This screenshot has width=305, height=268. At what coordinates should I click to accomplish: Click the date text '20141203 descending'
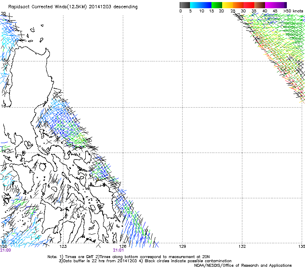click(x=113, y=7)
